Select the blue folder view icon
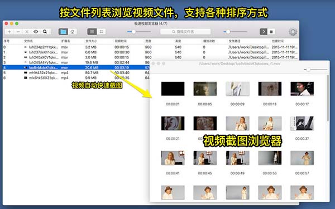The height and width of the screenshot is (209, 335). [x=63, y=32]
